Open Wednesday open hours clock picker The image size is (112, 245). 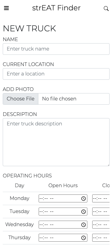tap(83, 225)
